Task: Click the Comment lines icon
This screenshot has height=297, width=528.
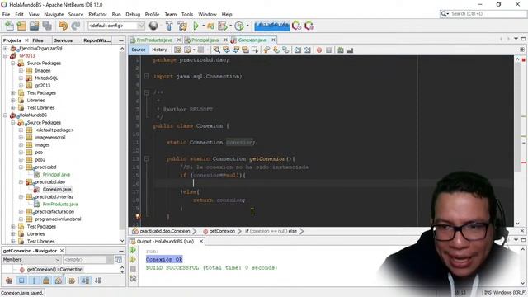Action: (341, 49)
